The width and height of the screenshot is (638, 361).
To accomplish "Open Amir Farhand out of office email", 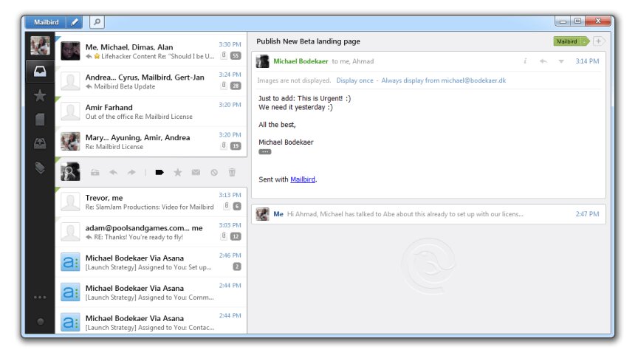I will pyautogui.click(x=151, y=111).
